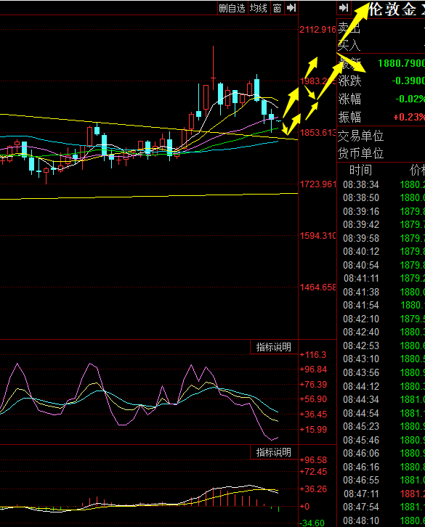Click the 涨跌 value -0.3900
The height and width of the screenshot is (527, 425).
pyautogui.click(x=408, y=81)
